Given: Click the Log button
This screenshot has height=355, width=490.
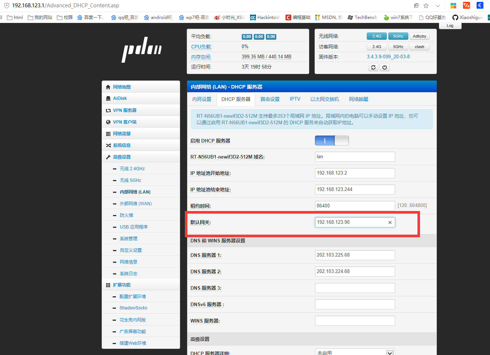Looking at the screenshot, I should 450,26.
